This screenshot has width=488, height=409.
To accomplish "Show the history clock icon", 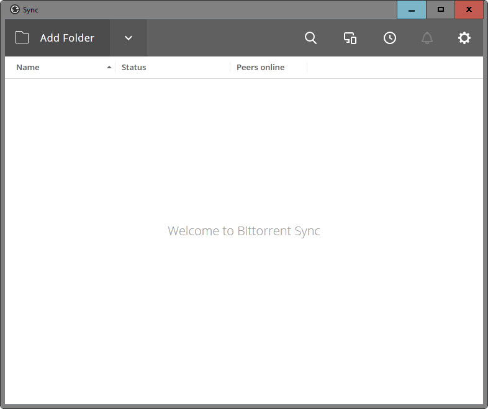I will click(390, 38).
